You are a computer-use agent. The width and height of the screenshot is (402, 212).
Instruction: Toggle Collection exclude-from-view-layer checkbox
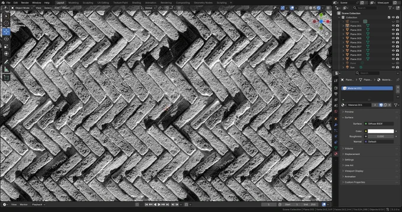coord(389,17)
